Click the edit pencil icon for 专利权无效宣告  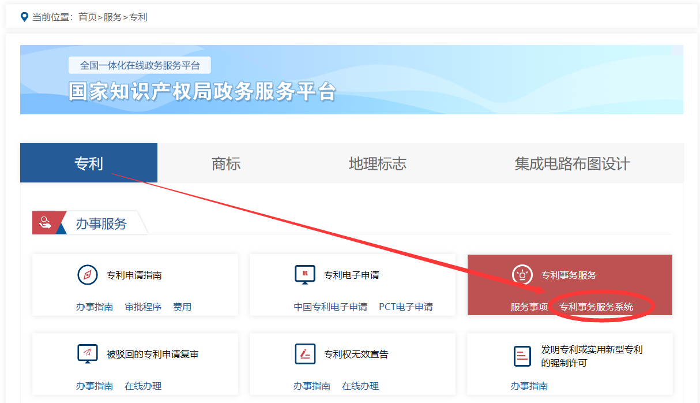coord(305,354)
